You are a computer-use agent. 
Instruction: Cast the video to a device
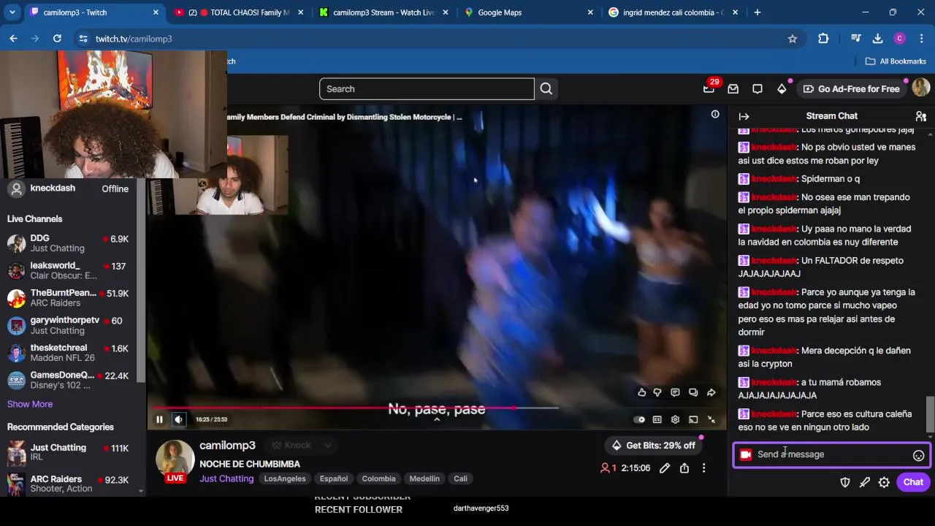[x=693, y=419]
